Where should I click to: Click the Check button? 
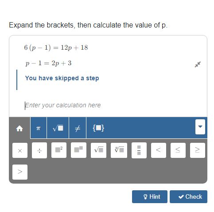click(188, 196)
